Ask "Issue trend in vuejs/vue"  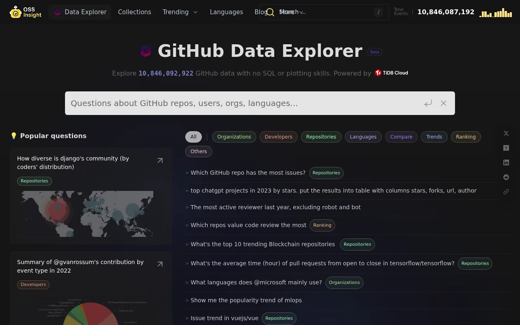[x=224, y=318]
